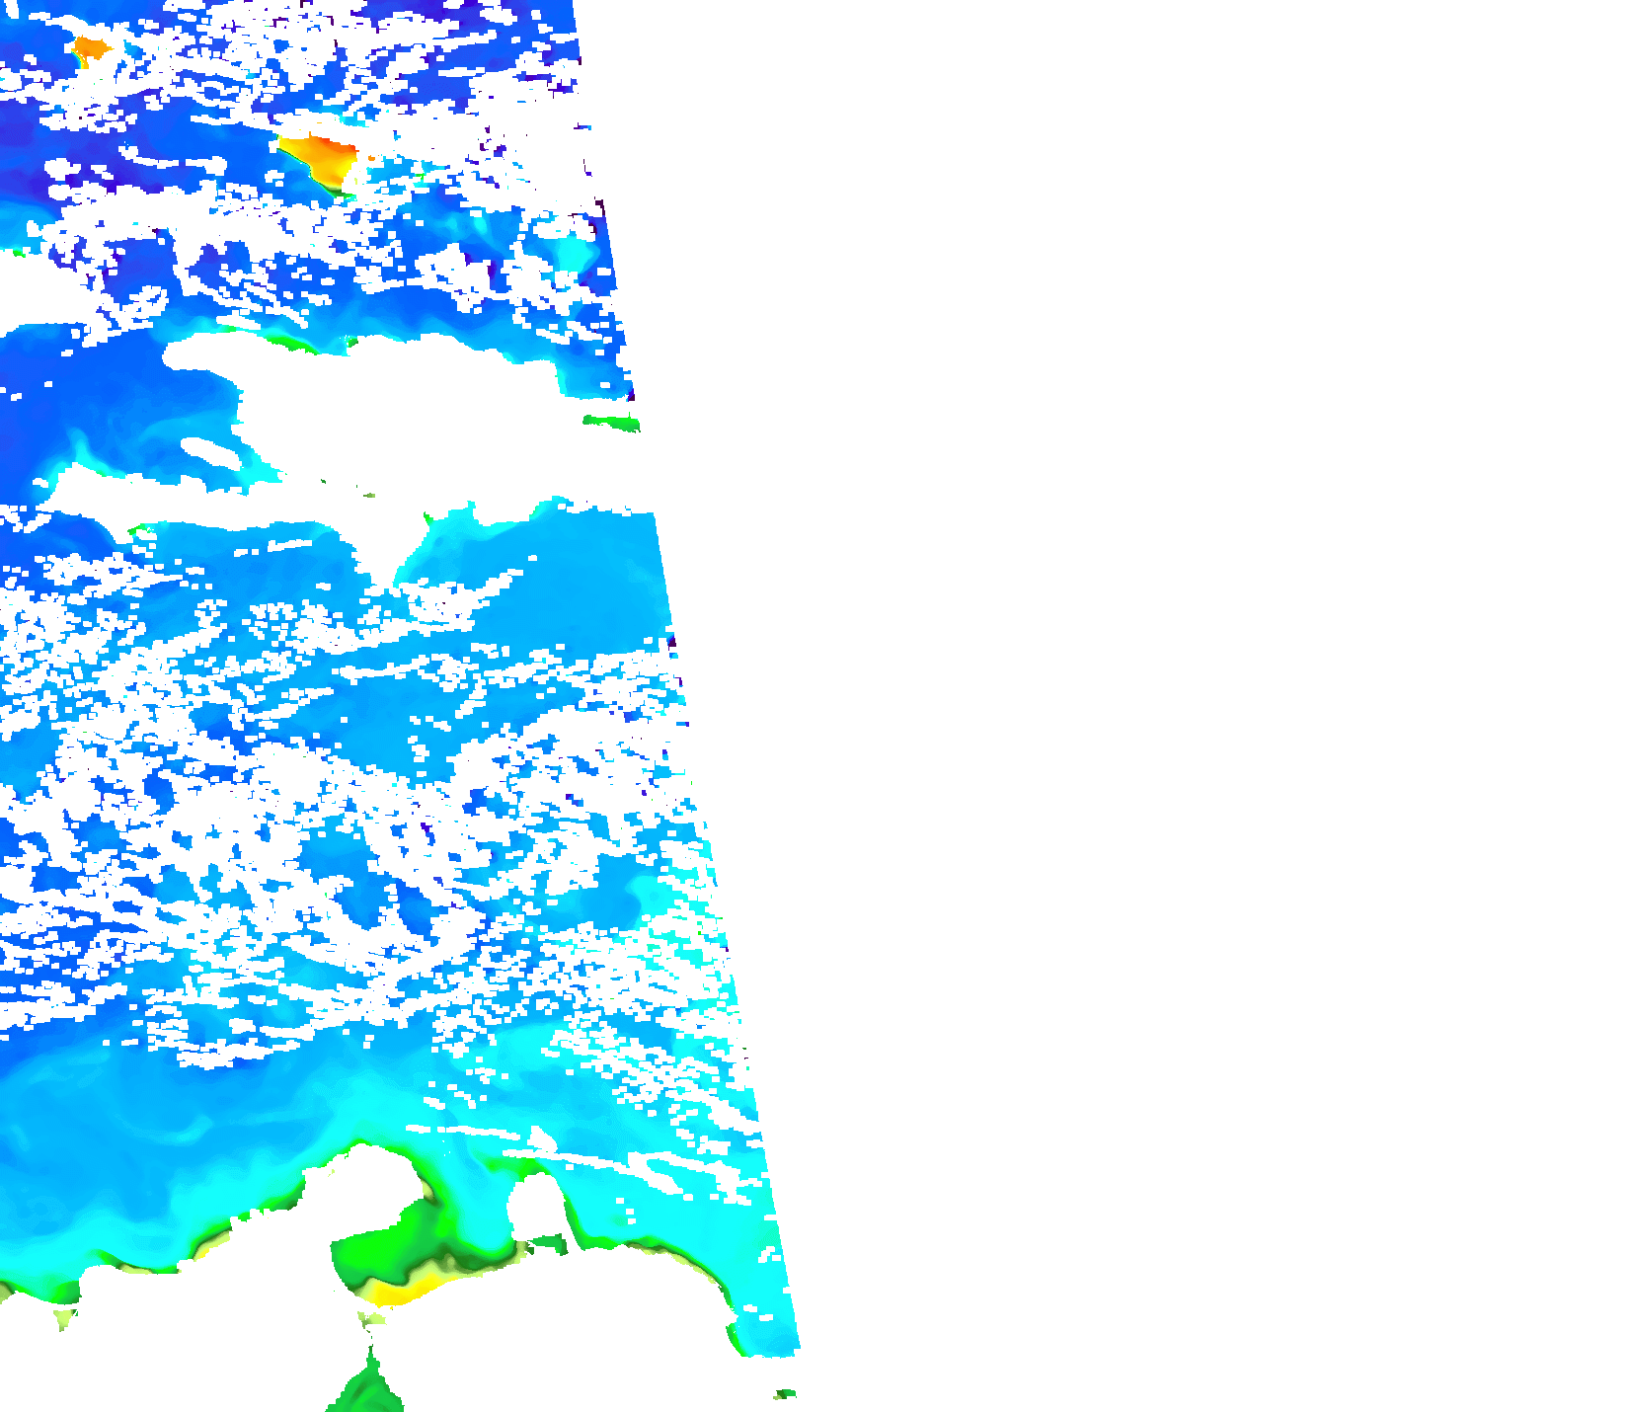Click the empty white area on right side

(1185, 691)
